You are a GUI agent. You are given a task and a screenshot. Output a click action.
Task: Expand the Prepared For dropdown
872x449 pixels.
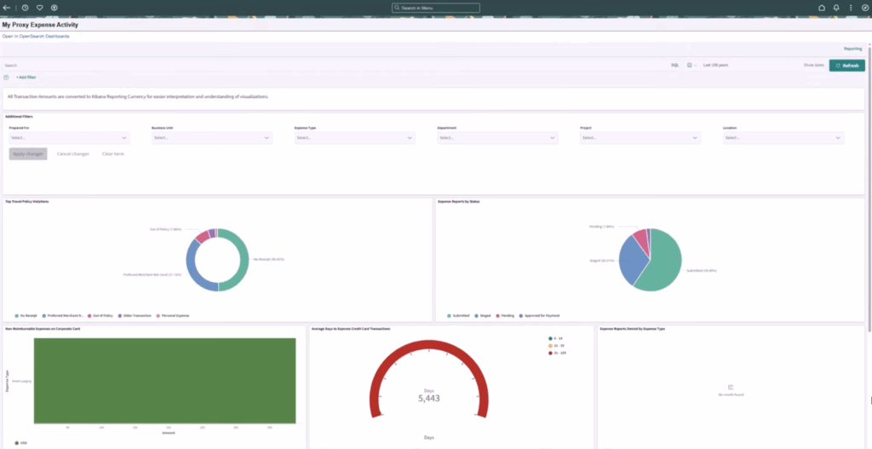coord(70,137)
